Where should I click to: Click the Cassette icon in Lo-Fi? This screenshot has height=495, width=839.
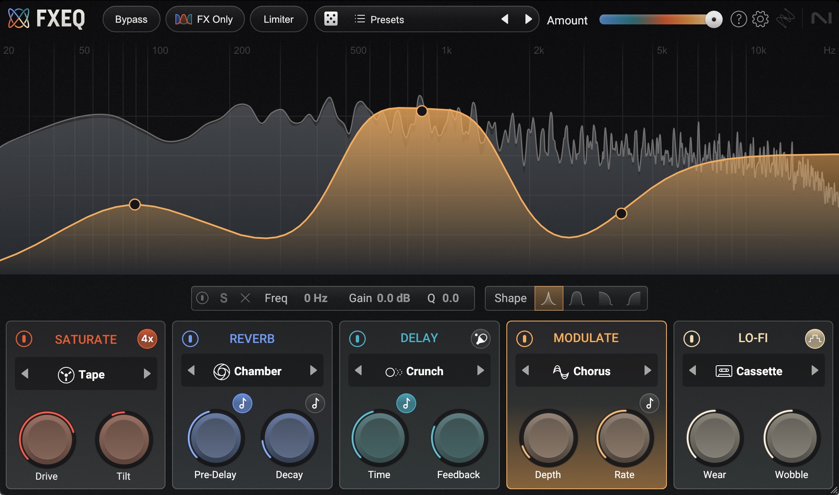coord(724,371)
